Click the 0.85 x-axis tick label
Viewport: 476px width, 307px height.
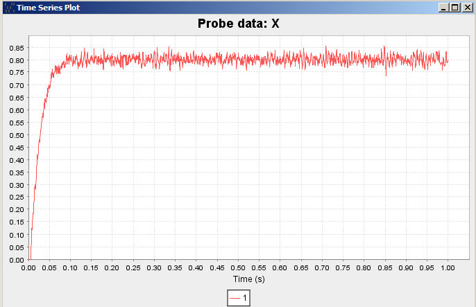pyautogui.click(x=385, y=268)
